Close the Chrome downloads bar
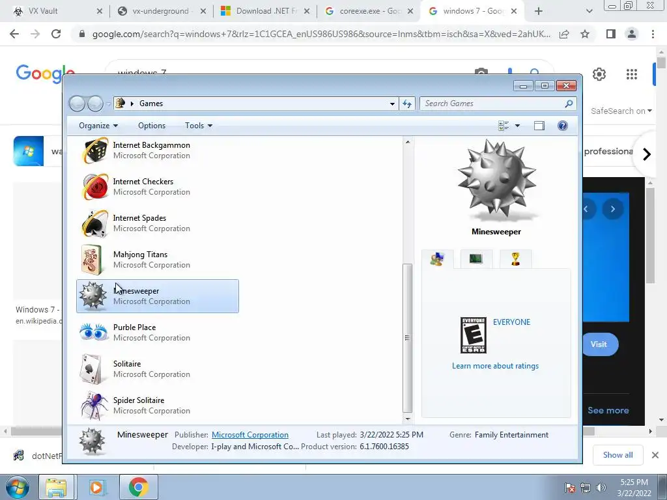 point(655,455)
